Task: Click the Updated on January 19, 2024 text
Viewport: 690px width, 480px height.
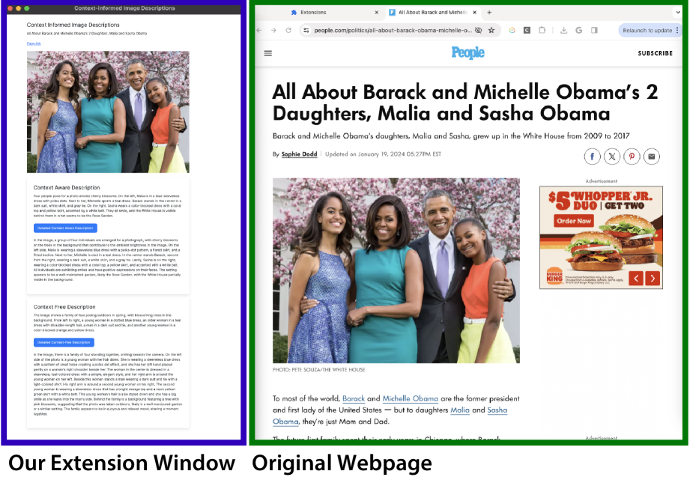Action: (383, 154)
